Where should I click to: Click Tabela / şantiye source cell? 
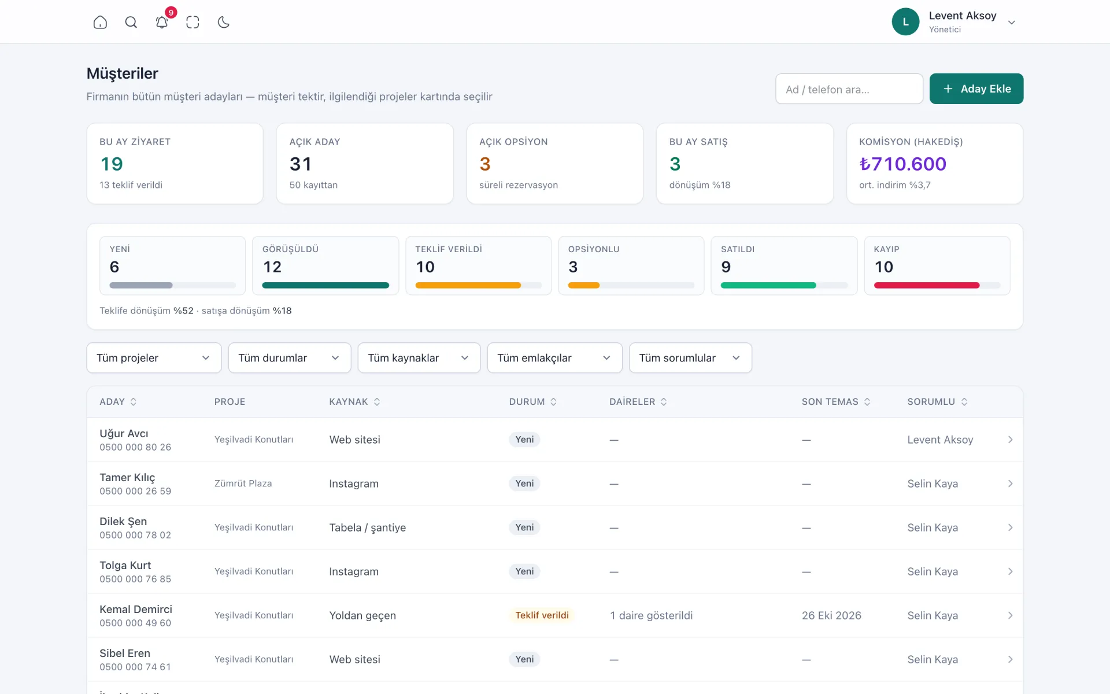coord(367,527)
